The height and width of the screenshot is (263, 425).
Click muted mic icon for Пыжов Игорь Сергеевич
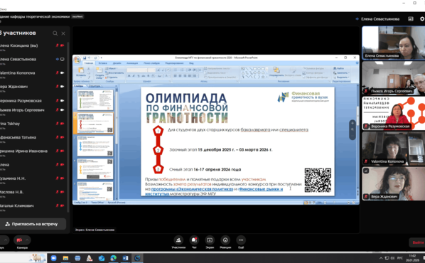[x=57, y=109]
